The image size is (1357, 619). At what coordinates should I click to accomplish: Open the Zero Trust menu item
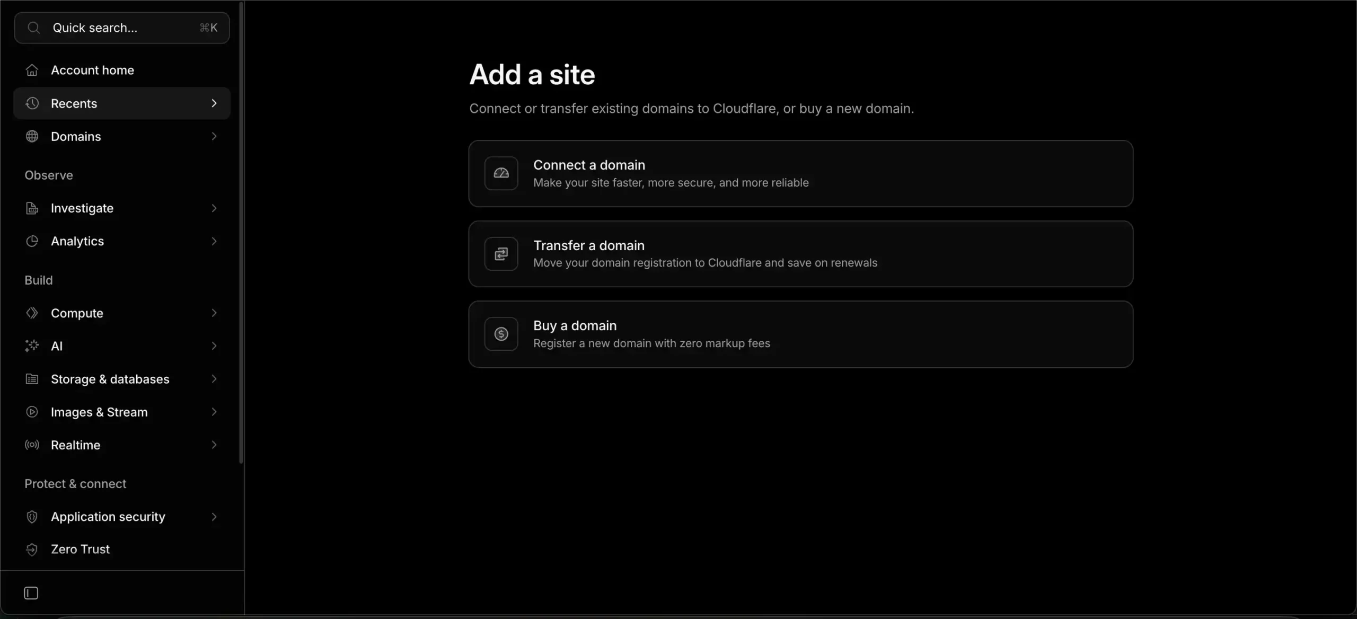pyautogui.click(x=122, y=549)
